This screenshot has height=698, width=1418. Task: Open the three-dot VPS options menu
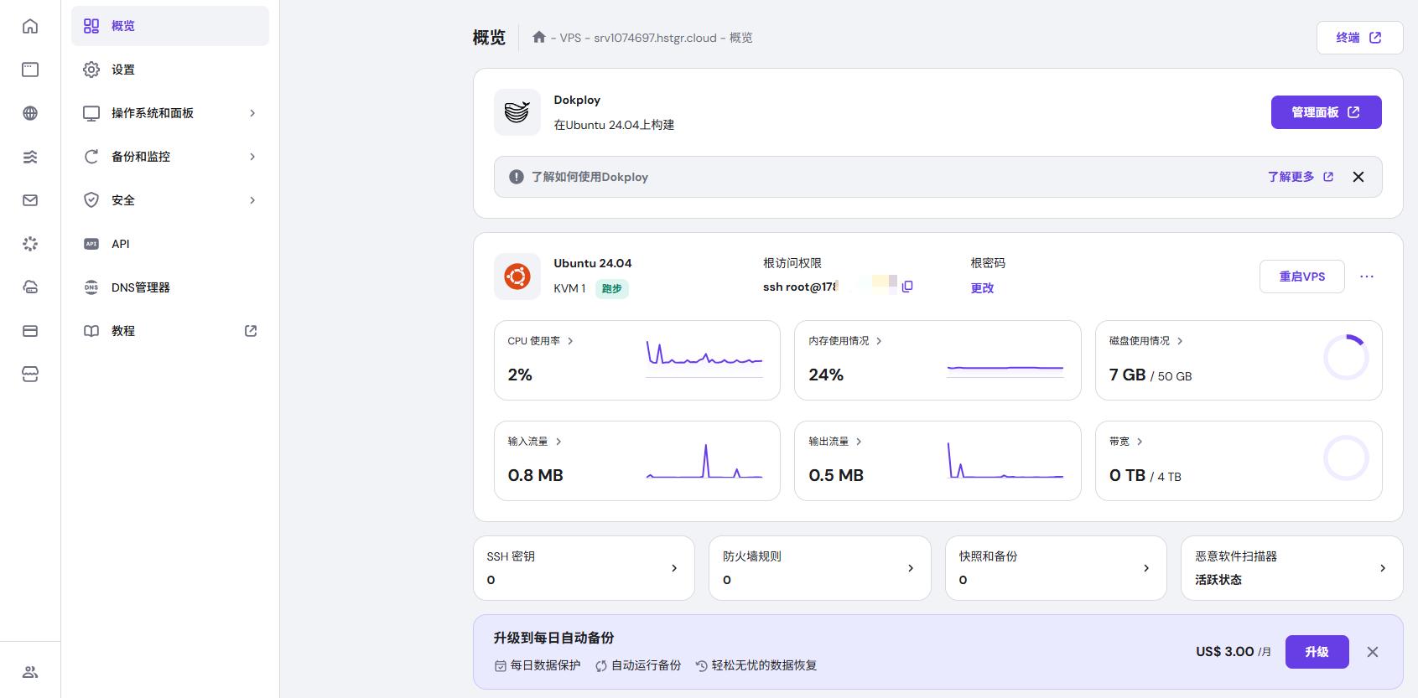coord(1366,277)
